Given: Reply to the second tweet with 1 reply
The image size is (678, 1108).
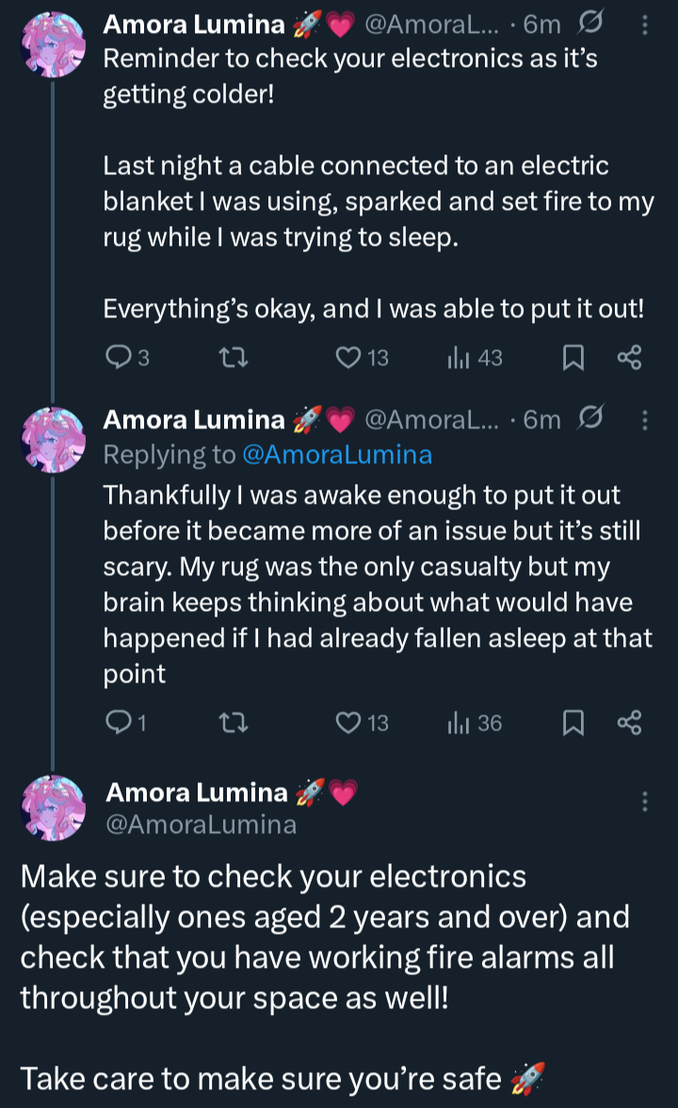Looking at the screenshot, I should [118, 723].
